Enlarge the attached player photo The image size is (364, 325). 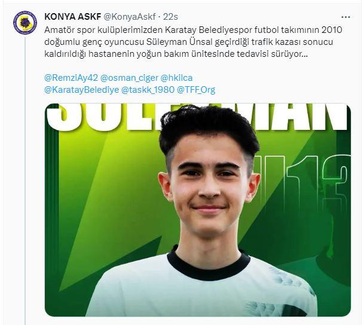[x=198, y=210]
